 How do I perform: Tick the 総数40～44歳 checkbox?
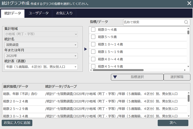[x=93, y=59]
